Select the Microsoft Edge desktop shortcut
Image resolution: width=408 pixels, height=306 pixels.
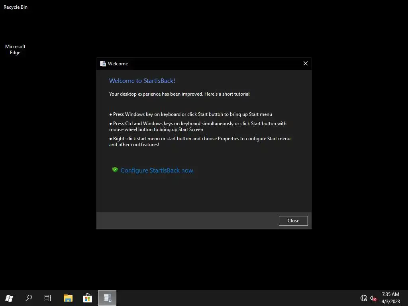tap(16, 49)
